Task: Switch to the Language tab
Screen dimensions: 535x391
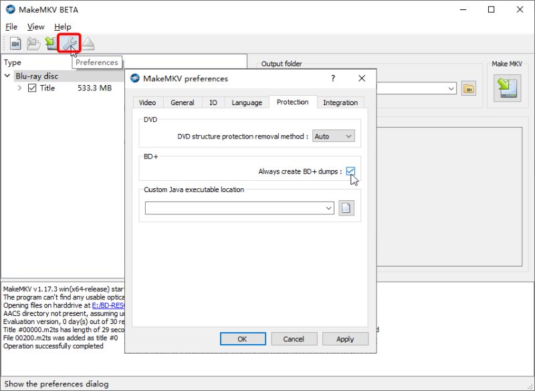Action: [x=247, y=102]
